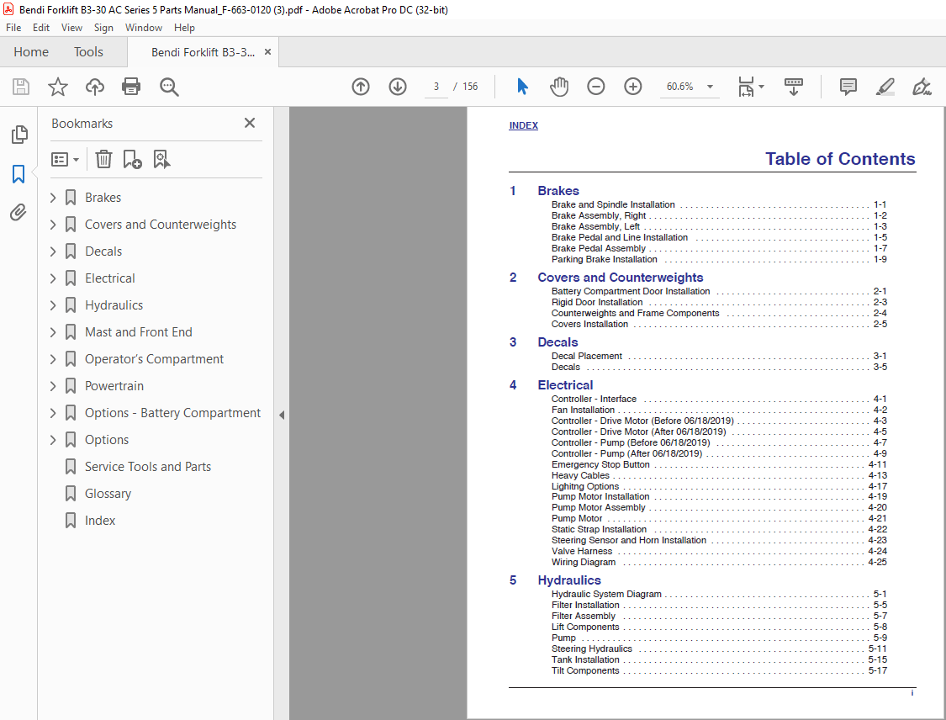Open the Add comment tool
This screenshot has height=720, width=946.
[848, 87]
